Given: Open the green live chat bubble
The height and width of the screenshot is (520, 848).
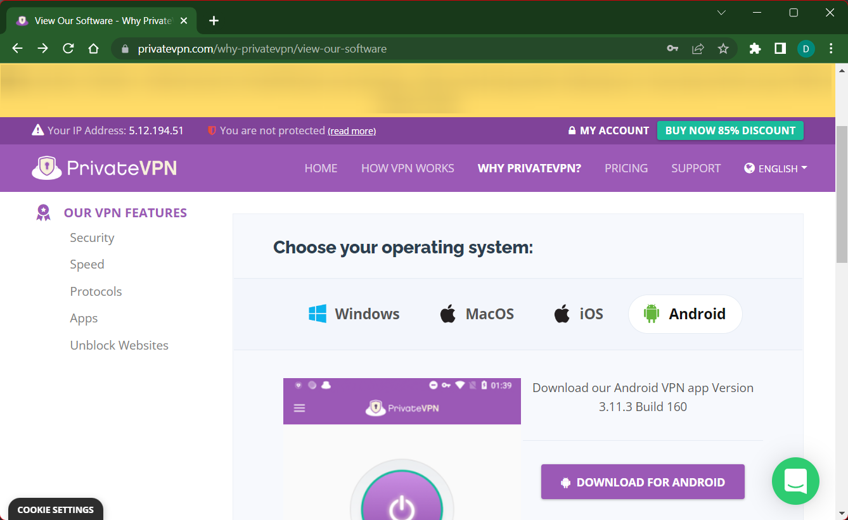Looking at the screenshot, I should click(x=795, y=481).
